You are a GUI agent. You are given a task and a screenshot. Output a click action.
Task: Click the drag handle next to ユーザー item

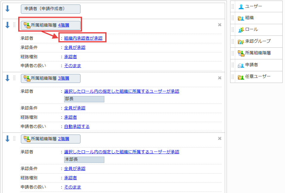click(x=233, y=7)
